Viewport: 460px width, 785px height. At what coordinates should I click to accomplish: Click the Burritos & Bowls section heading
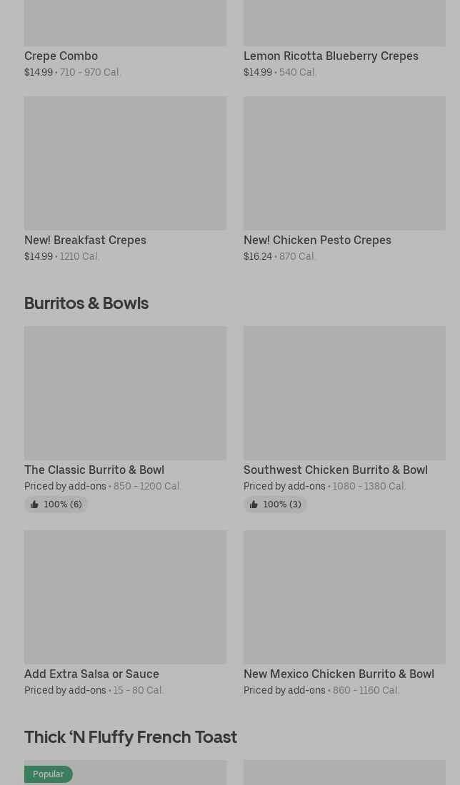point(86,303)
